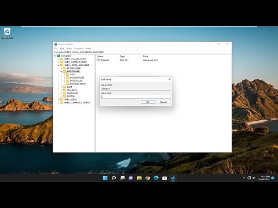Click the ACPI folder icon
Screen dimensions: 278x208
click(68, 75)
